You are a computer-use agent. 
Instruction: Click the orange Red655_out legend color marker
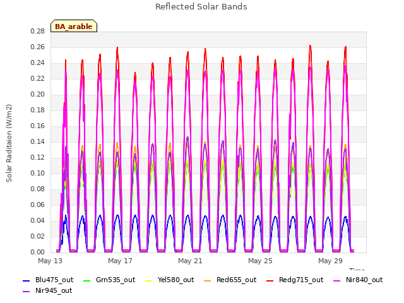point(207,280)
